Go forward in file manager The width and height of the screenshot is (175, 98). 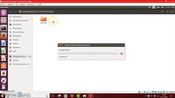click(x=15, y=11)
